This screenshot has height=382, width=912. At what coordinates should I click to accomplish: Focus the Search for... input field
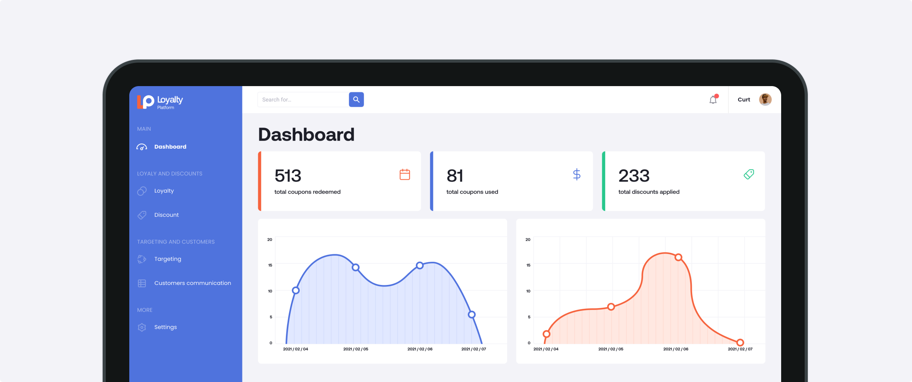click(x=302, y=100)
